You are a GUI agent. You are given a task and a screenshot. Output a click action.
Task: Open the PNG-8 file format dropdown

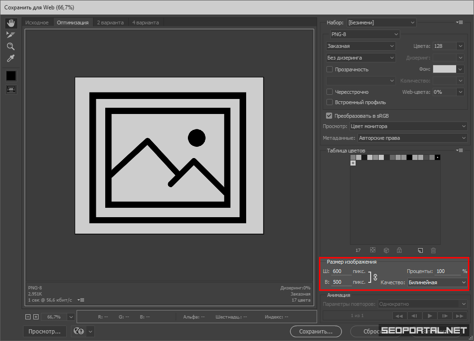coord(365,34)
